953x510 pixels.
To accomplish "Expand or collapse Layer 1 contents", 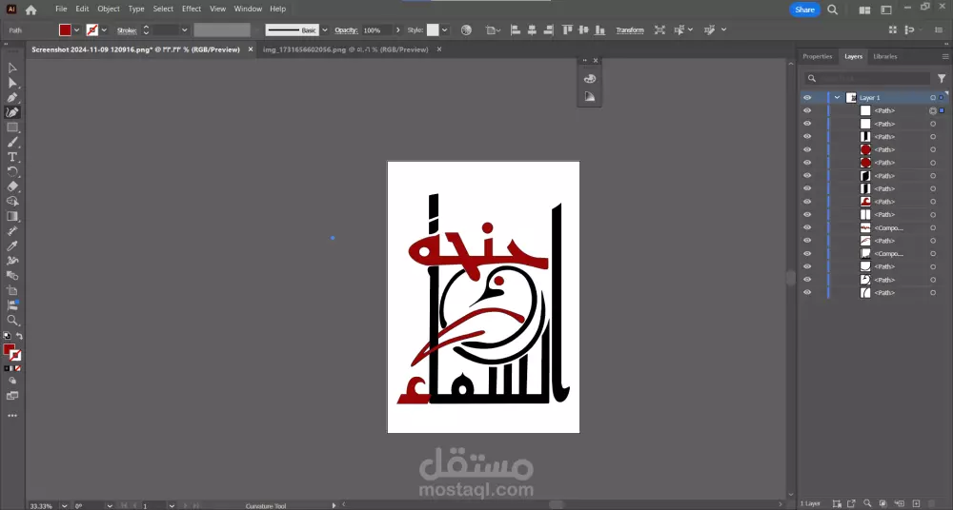I will (837, 98).
